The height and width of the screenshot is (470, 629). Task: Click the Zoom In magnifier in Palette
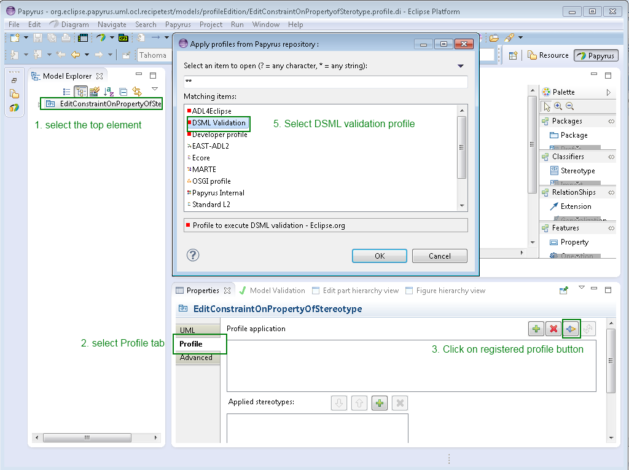click(558, 106)
